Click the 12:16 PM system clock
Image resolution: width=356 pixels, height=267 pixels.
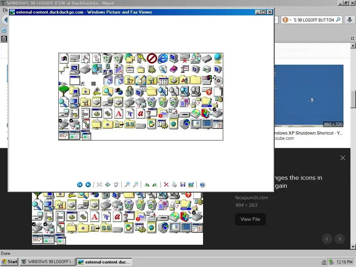[345, 262]
